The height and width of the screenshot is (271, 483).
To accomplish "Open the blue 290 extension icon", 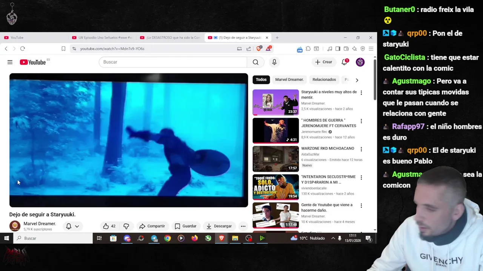I will (300, 49).
